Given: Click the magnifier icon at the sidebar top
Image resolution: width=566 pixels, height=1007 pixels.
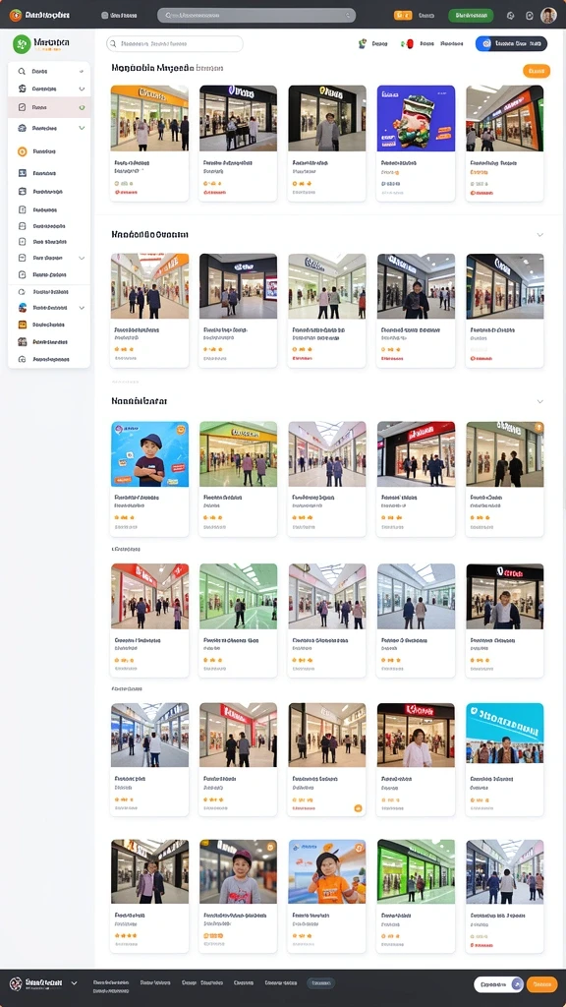Looking at the screenshot, I should pyautogui.click(x=22, y=71).
